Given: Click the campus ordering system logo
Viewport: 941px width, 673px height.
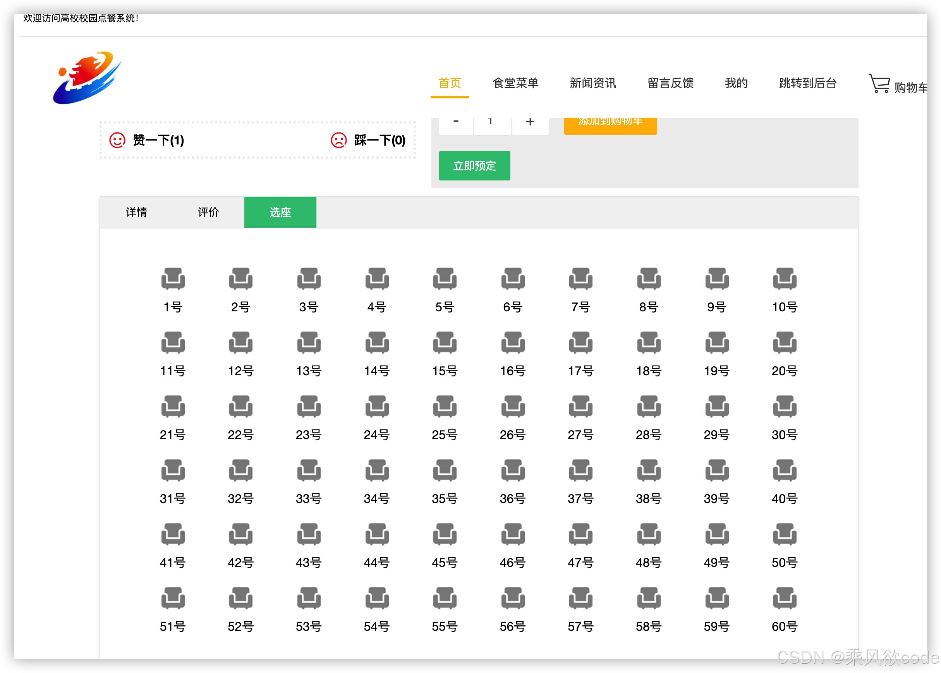Looking at the screenshot, I should (x=87, y=78).
